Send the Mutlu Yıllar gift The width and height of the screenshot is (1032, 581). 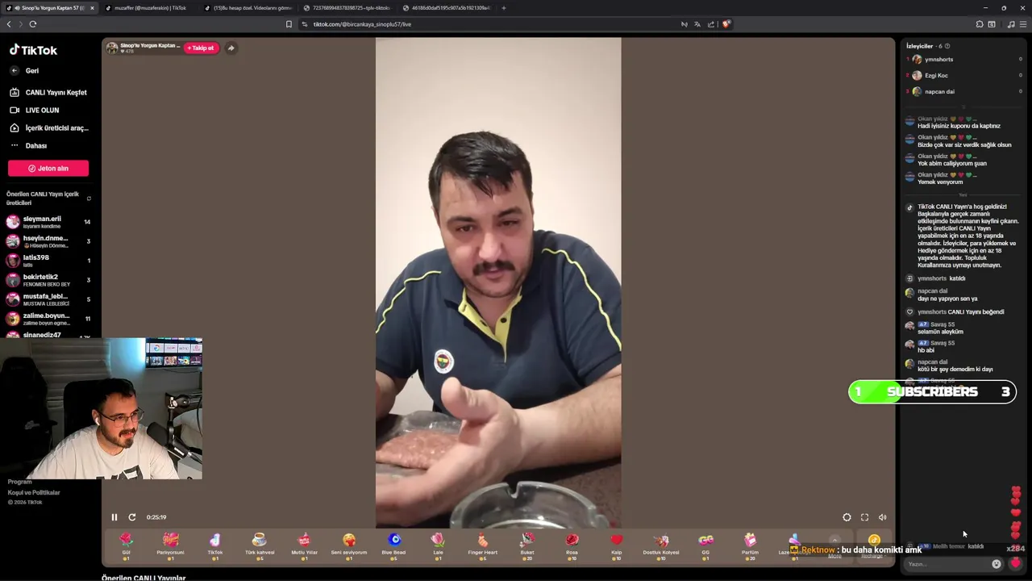(304, 545)
